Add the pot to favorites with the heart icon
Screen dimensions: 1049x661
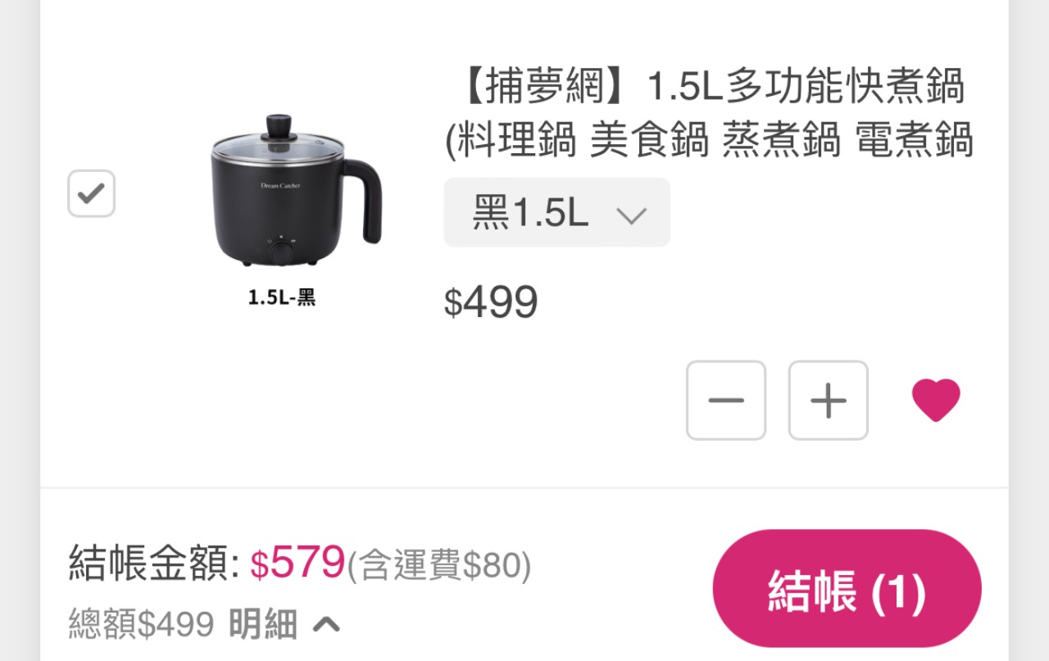coord(936,401)
